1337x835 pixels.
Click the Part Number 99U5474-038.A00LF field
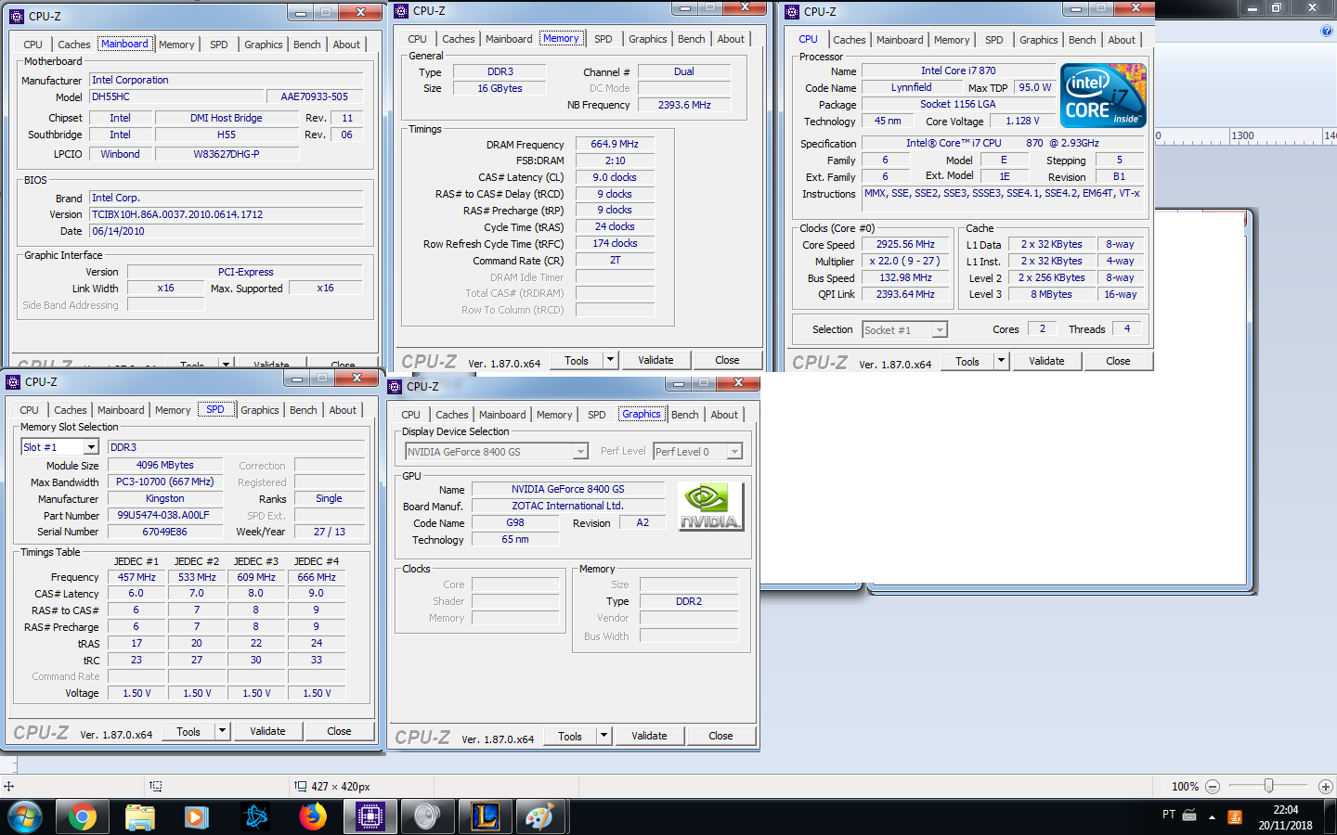click(x=164, y=515)
